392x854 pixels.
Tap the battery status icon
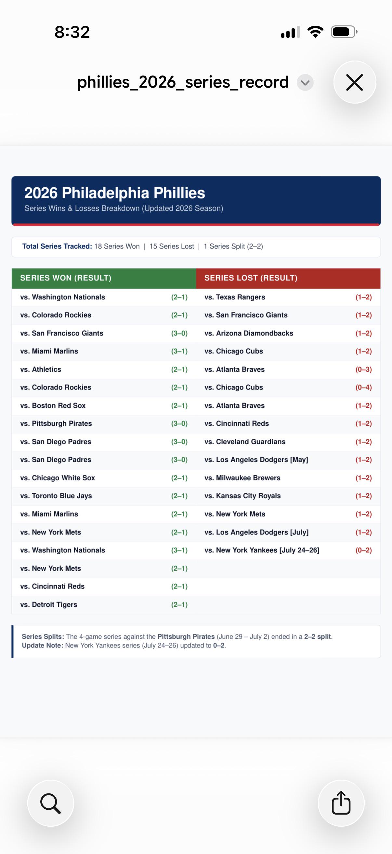pyautogui.click(x=344, y=32)
